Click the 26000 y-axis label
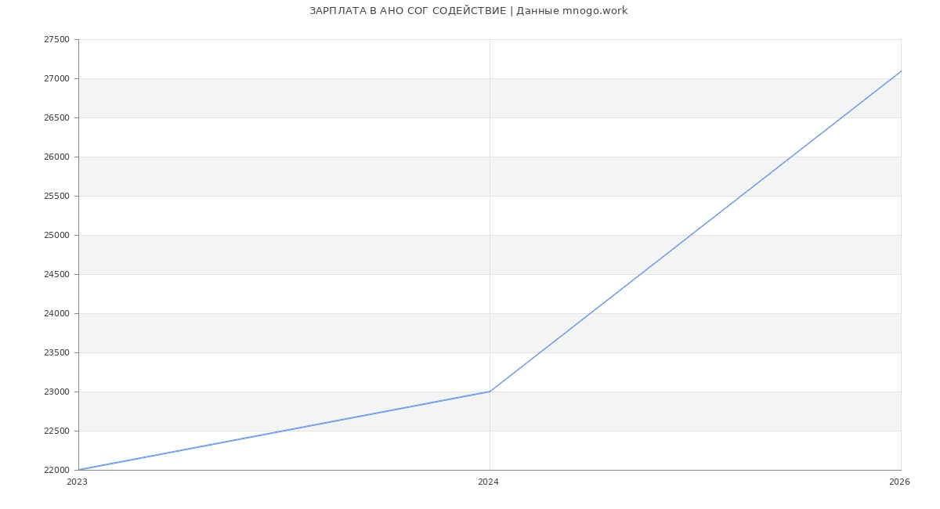This screenshot has width=940, height=509. (56, 157)
